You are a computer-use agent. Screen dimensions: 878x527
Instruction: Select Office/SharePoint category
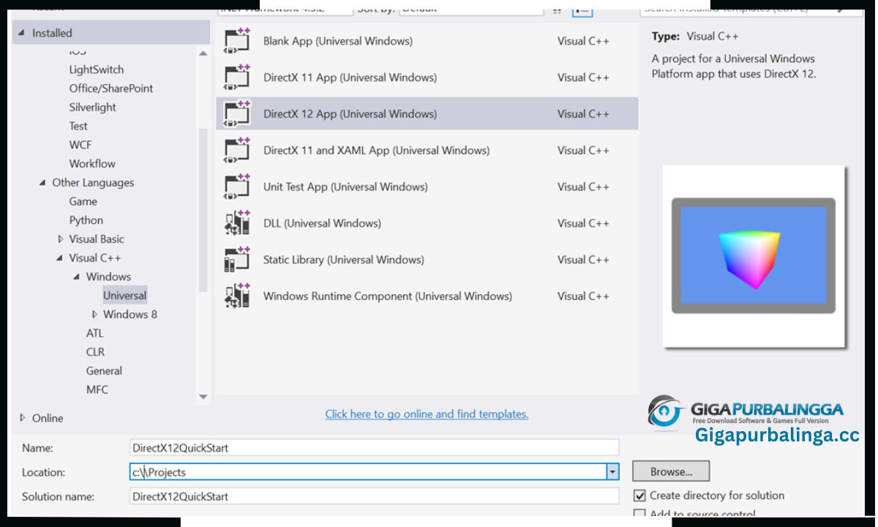[111, 89]
